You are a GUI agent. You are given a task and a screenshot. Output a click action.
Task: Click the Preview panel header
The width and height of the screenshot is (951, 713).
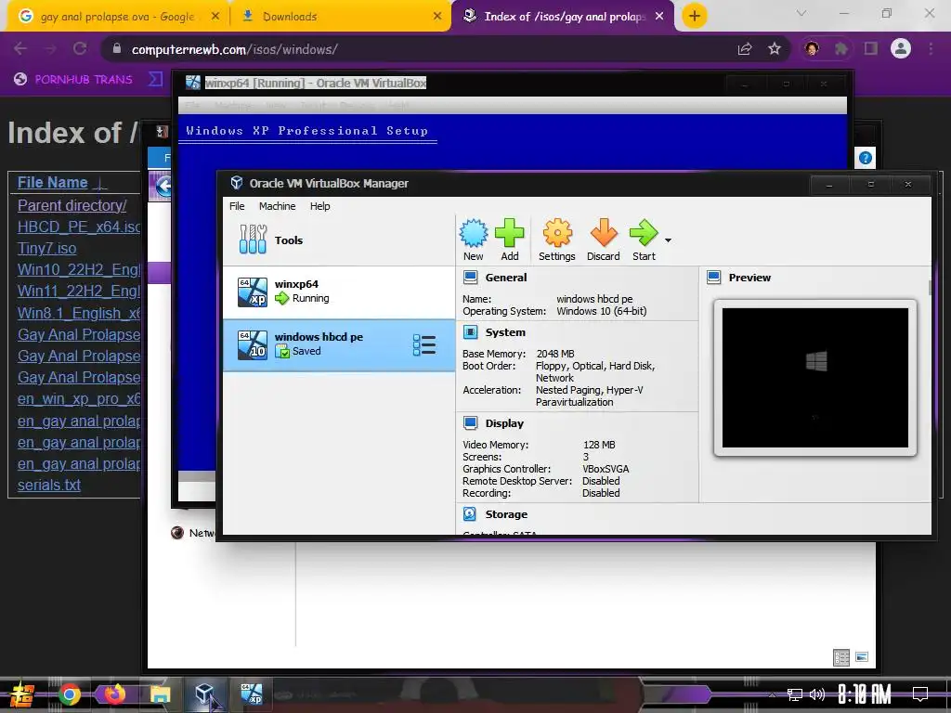(x=749, y=278)
